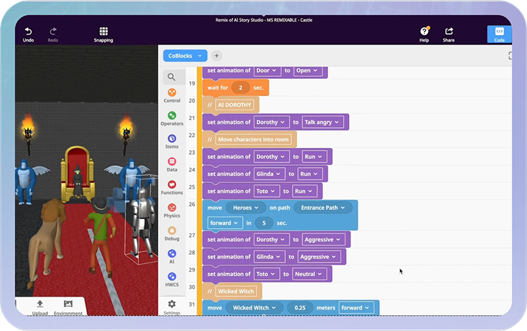527x331 pixels.
Task: Open the Physics block category
Action: click(172, 211)
